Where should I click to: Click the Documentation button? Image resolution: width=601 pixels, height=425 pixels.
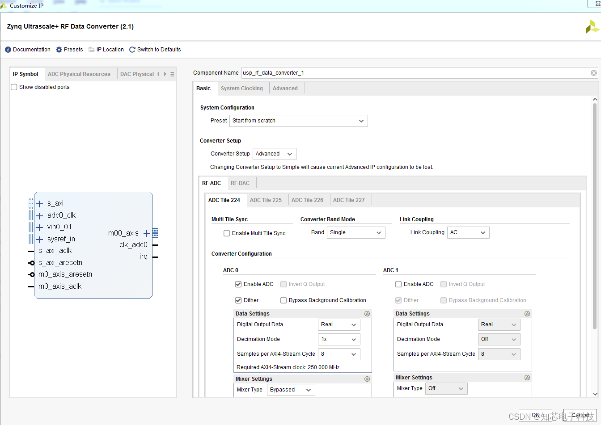click(28, 50)
